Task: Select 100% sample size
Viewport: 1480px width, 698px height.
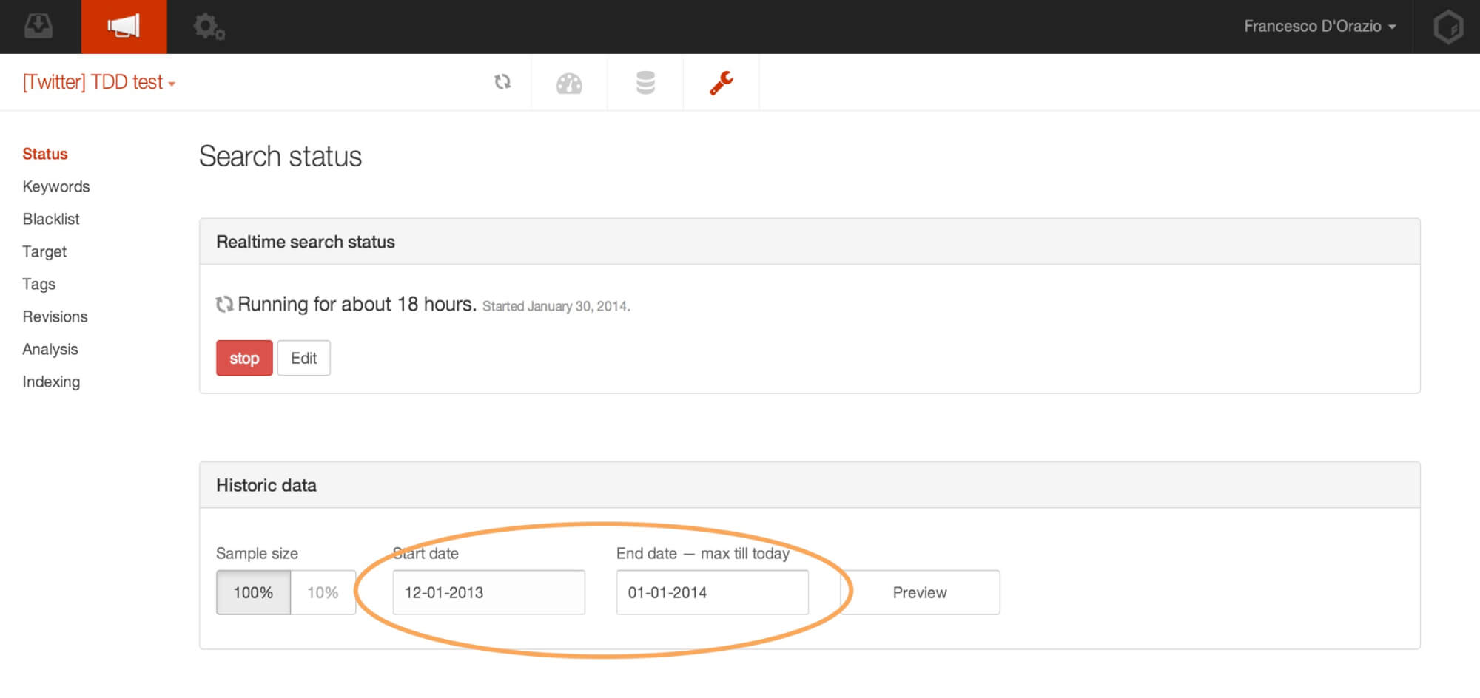Action: [253, 592]
